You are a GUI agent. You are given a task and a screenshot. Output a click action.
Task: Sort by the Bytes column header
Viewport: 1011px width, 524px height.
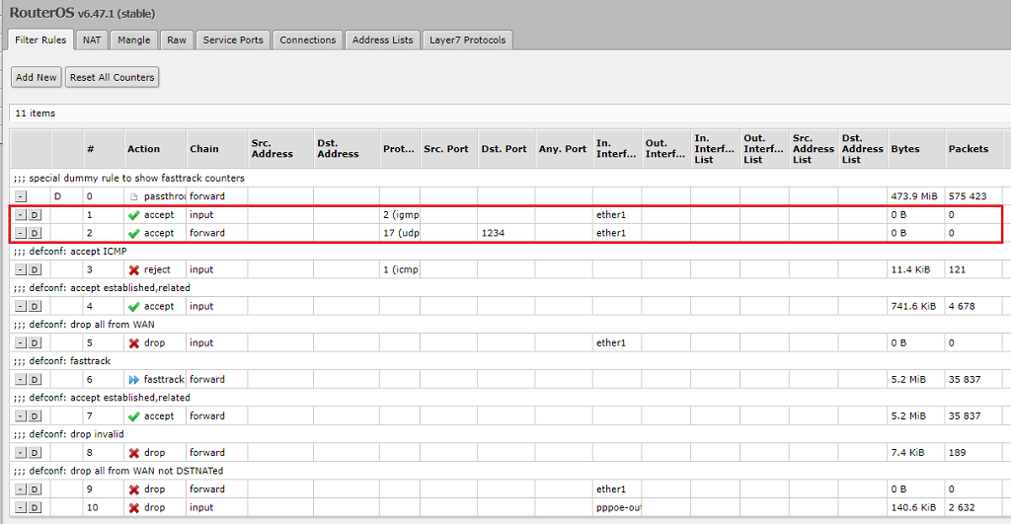[904, 149]
